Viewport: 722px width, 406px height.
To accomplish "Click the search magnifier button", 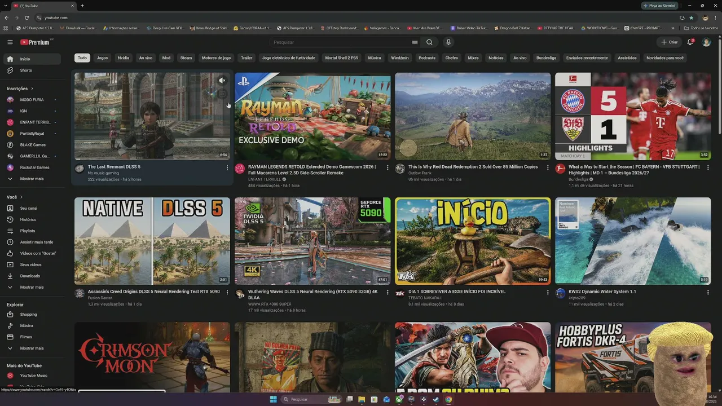I will point(429,42).
